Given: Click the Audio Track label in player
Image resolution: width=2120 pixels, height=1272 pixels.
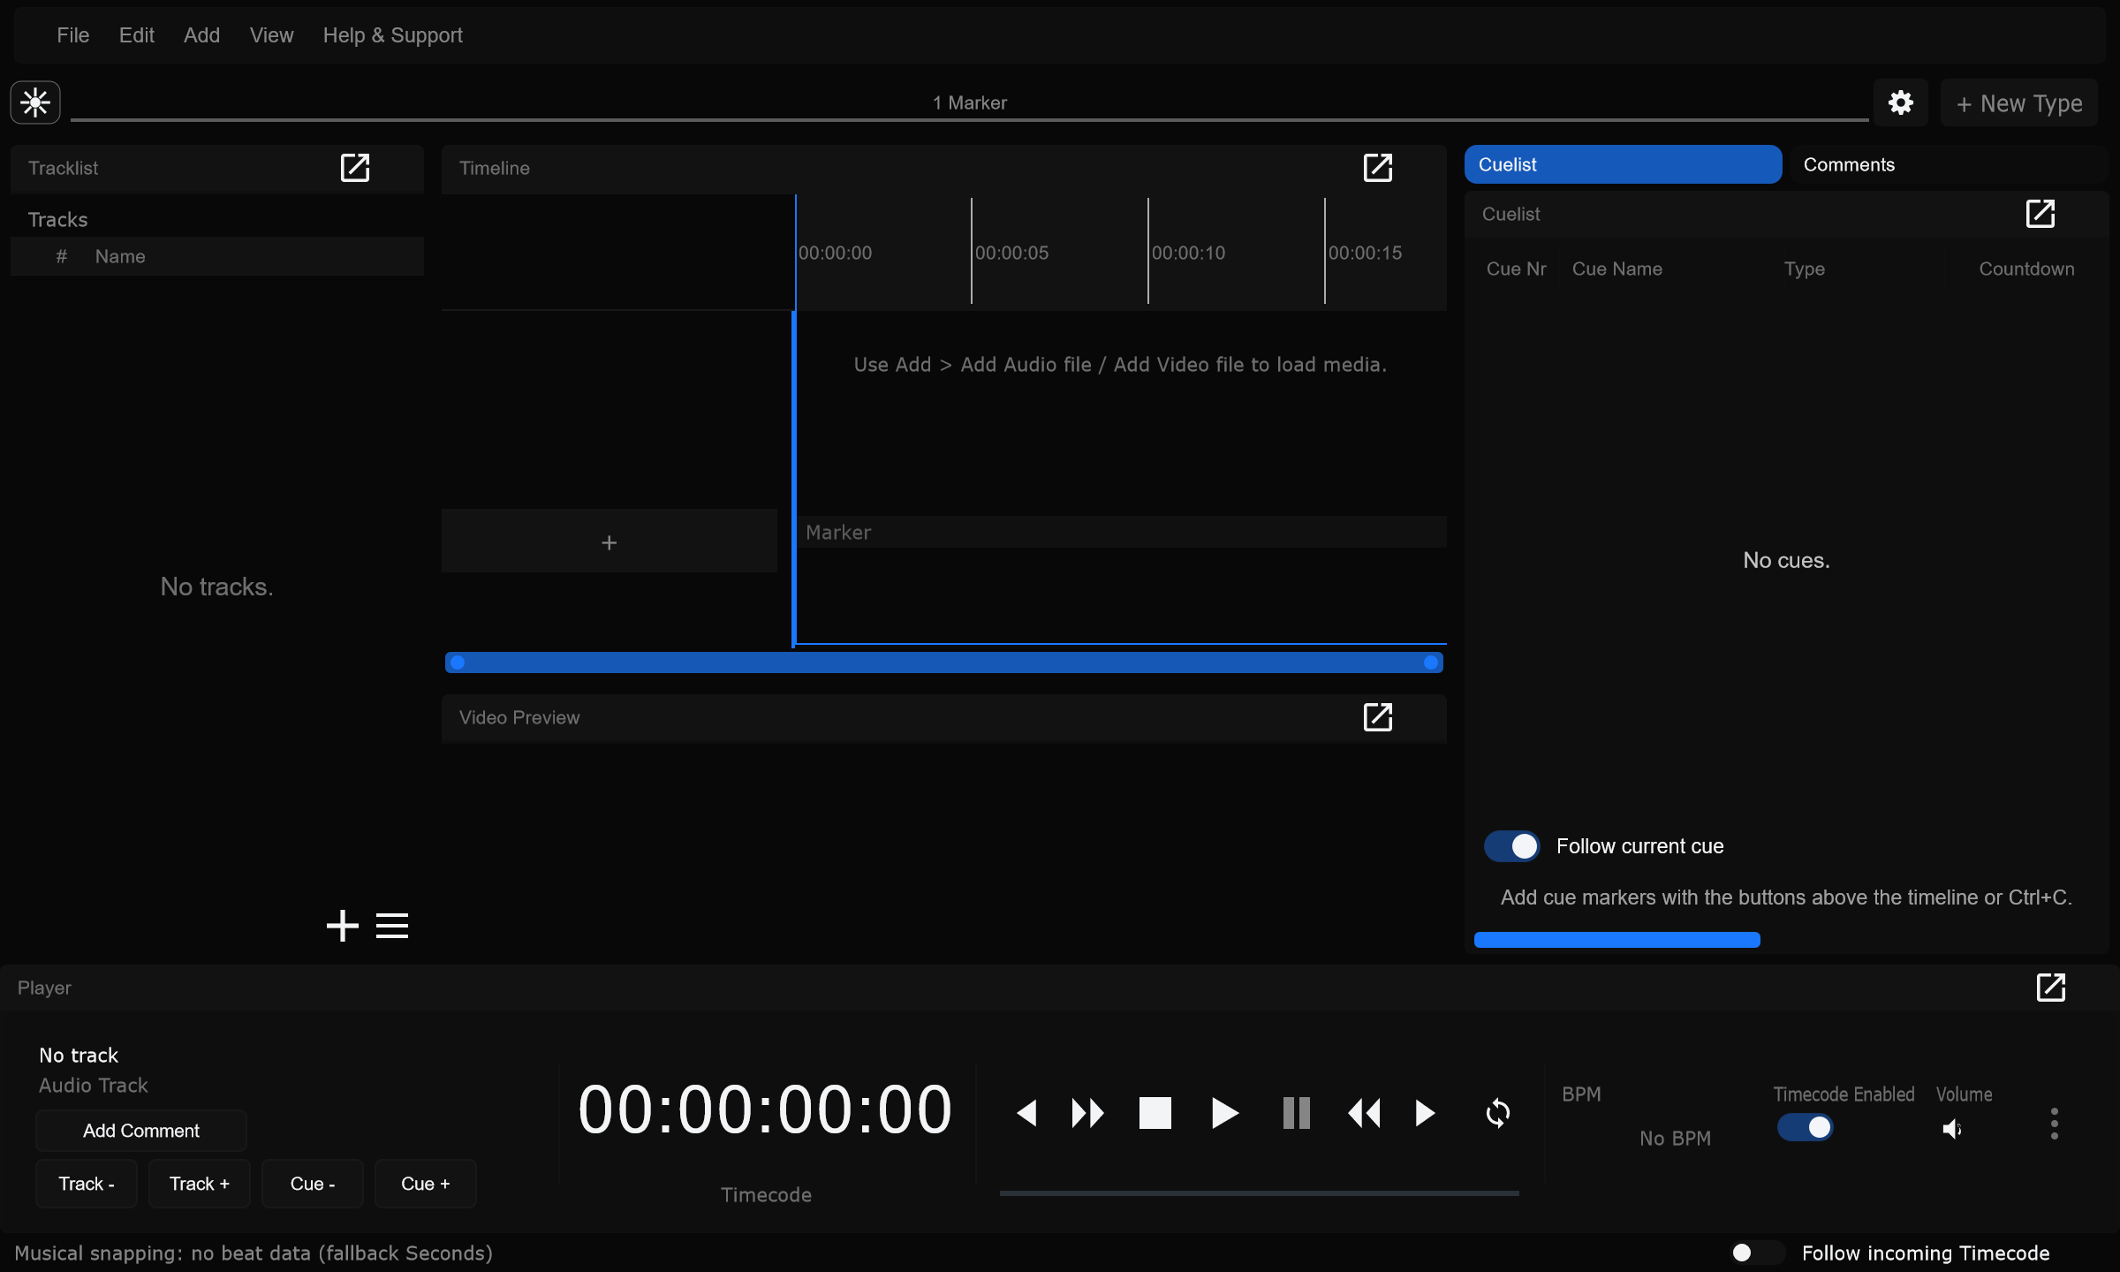Looking at the screenshot, I should (x=94, y=1085).
